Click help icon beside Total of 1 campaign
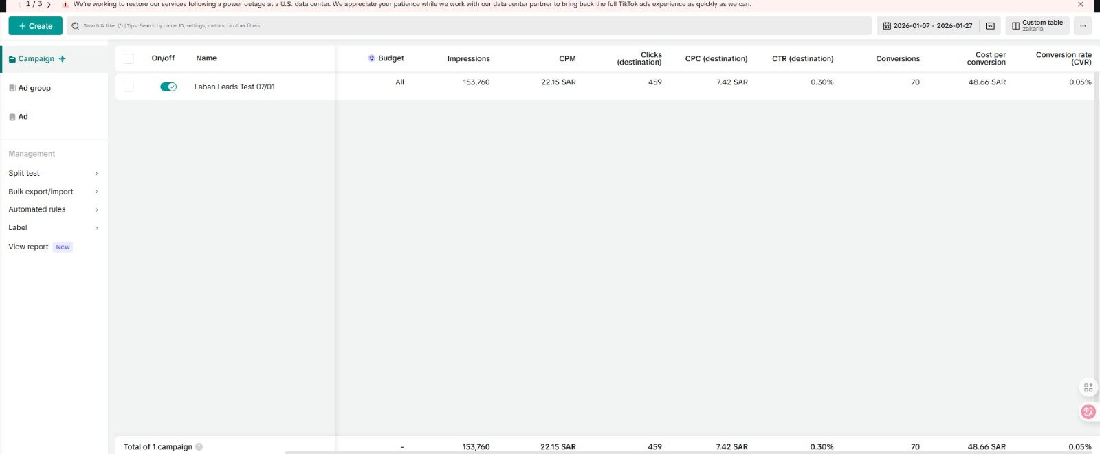1100x454 pixels. [x=199, y=447]
